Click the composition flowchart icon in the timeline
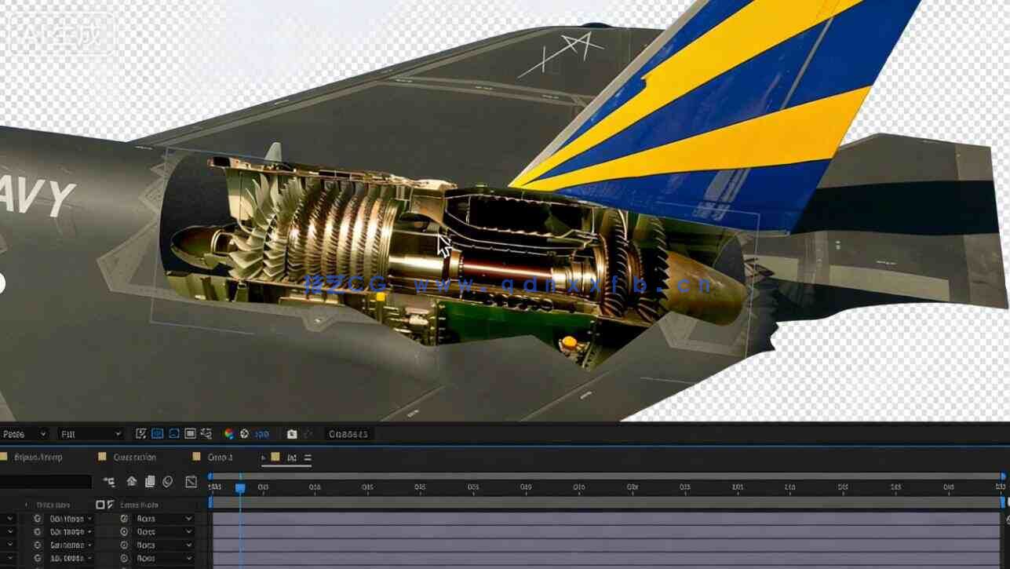Screen dimensions: 1010x569 pos(109,481)
